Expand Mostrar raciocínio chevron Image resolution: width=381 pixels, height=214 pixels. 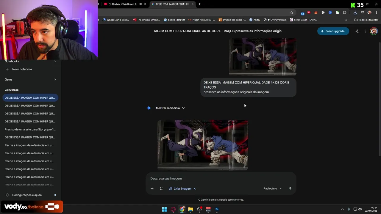pos(183,108)
